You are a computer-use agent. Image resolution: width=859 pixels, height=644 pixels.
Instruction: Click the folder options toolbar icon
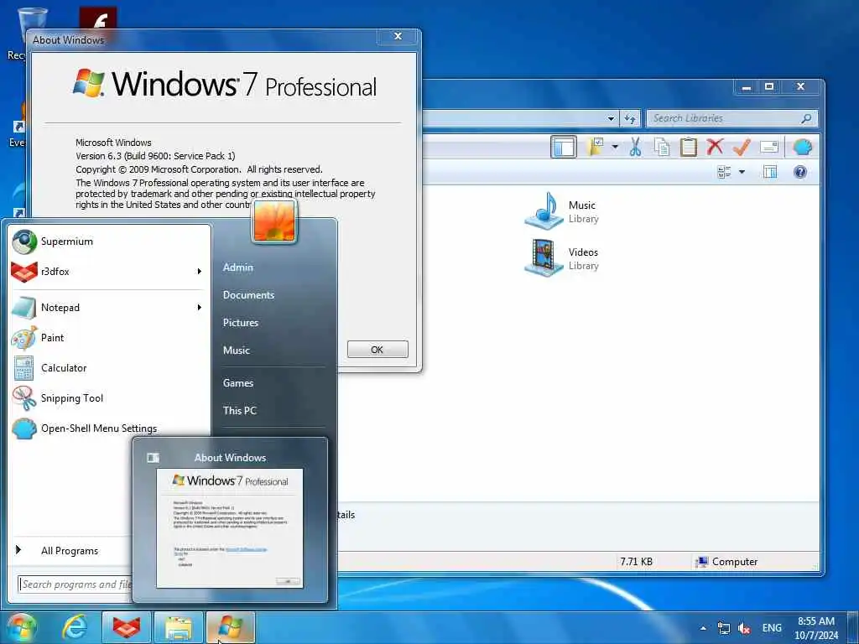coord(596,147)
